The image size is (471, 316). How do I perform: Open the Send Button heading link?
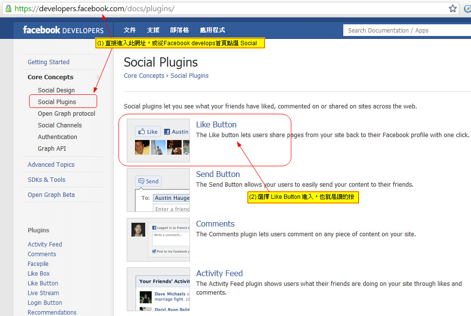[x=218, y=174]
